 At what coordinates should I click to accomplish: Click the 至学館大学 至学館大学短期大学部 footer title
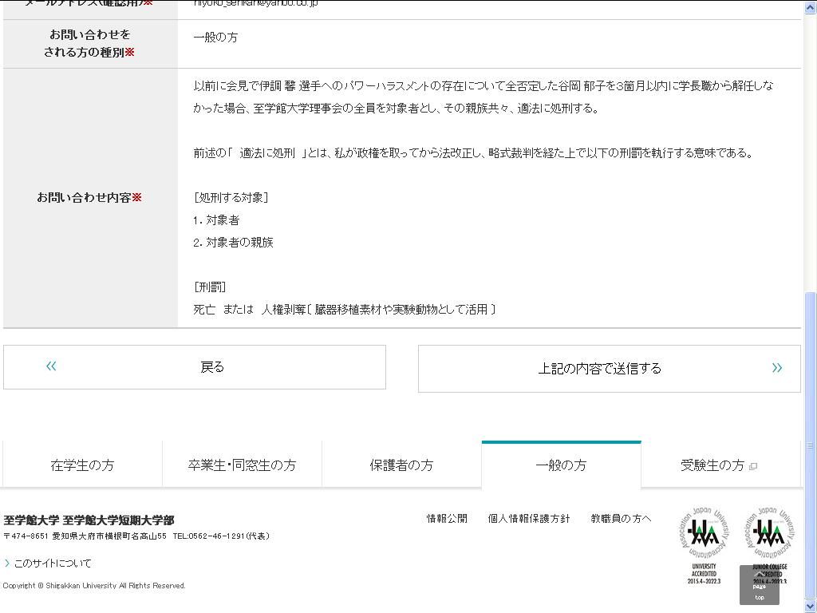(89, 520)
